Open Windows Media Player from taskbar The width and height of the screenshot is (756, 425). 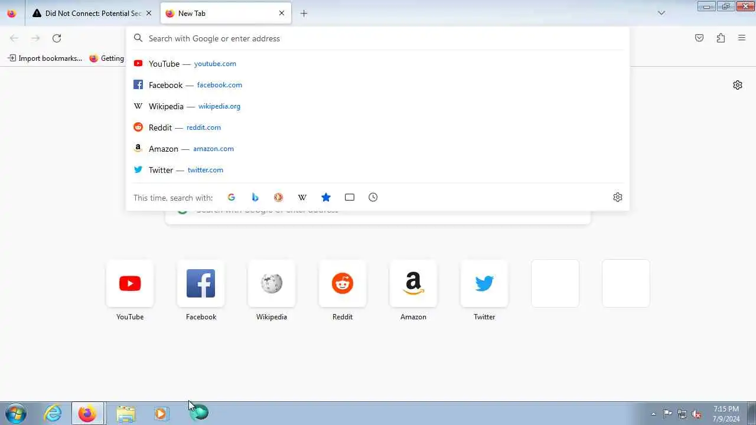click(x=161, y=413)
